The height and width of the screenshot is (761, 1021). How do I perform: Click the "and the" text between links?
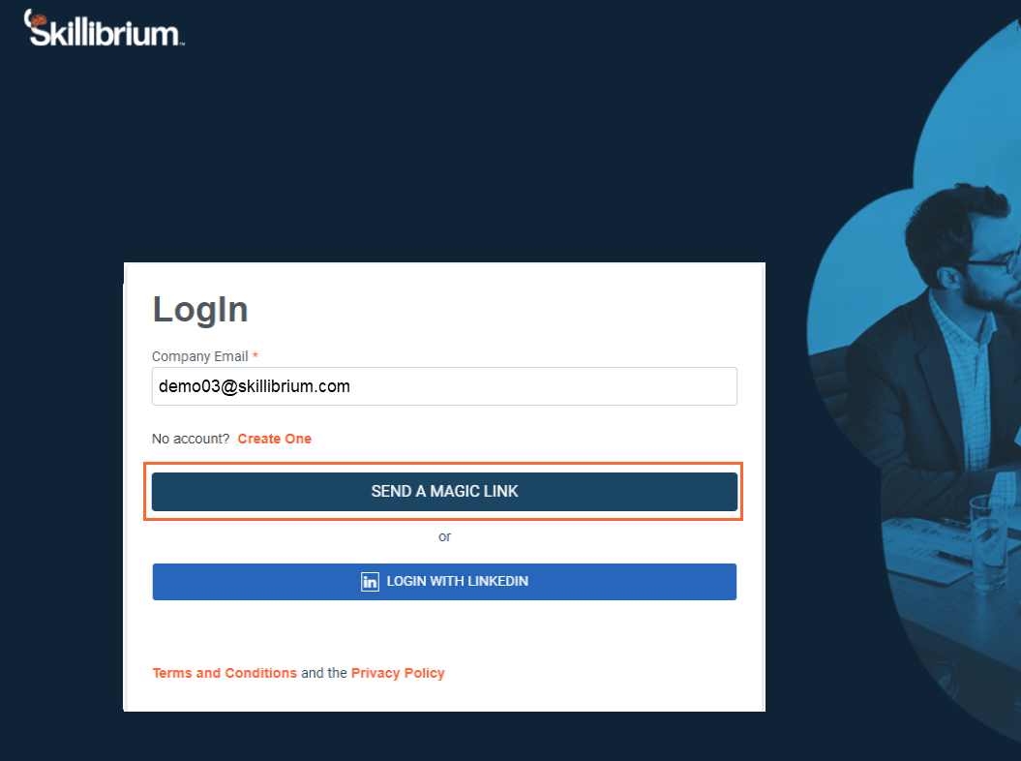point(323,673)
